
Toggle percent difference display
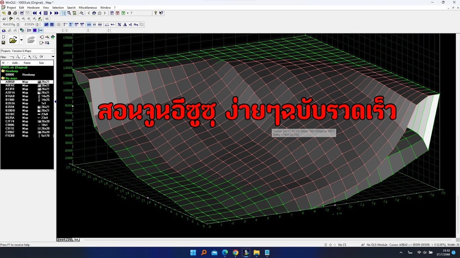tap(119, 24)
